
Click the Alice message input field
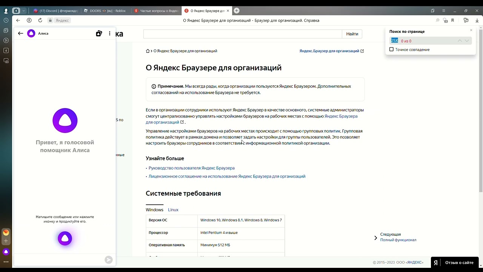click(58, 260)
